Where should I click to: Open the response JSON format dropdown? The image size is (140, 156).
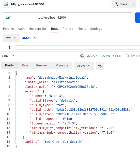coord(84,66)
